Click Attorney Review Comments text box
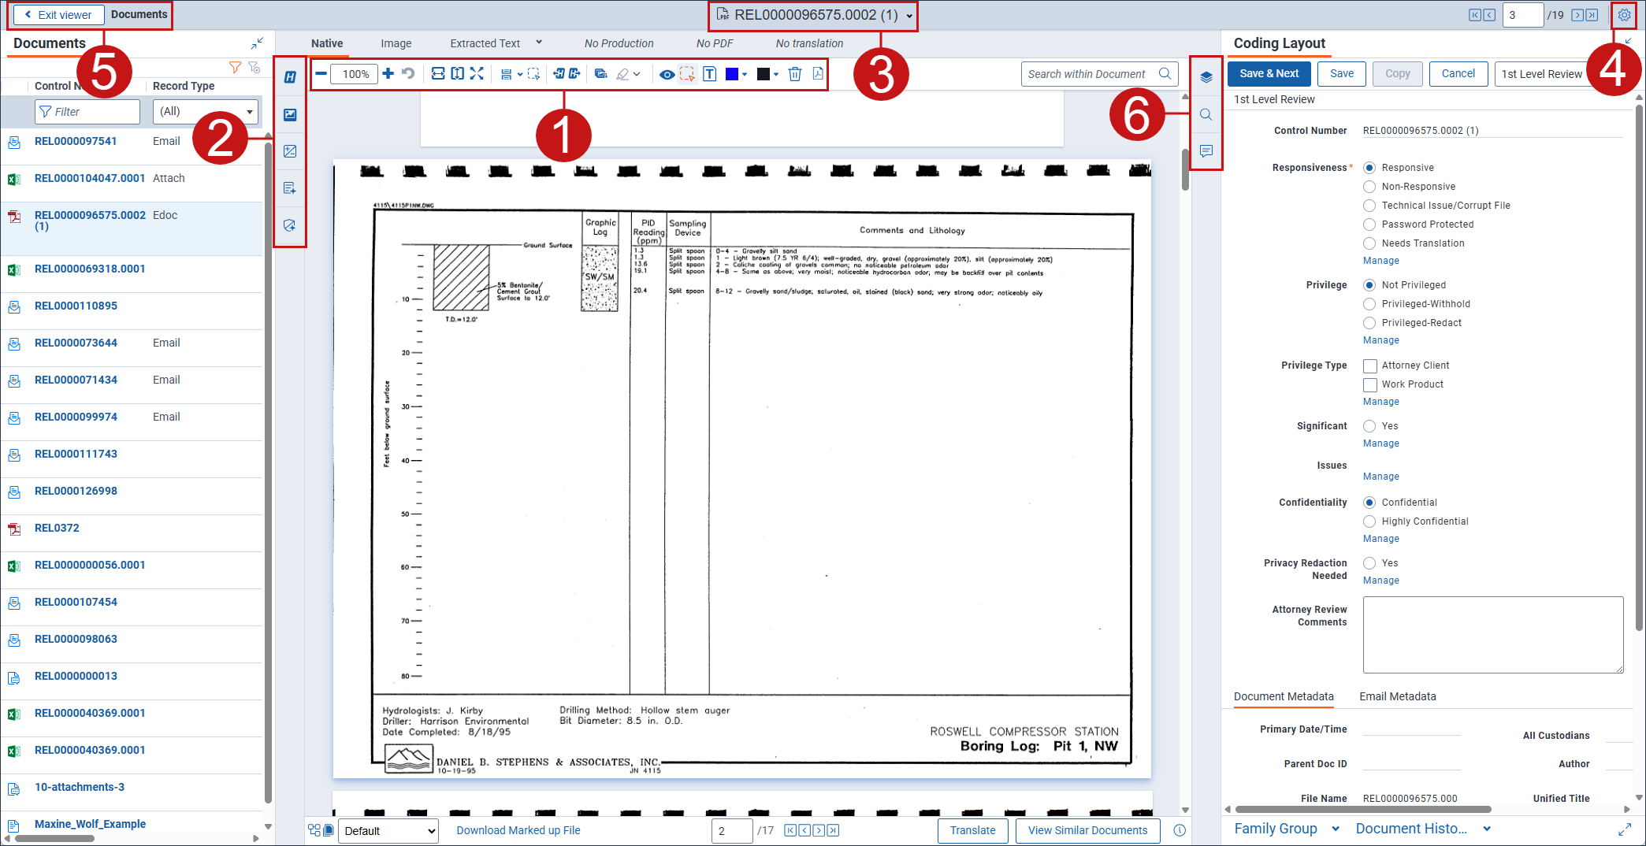Screen dimensions: 1646x846 [x=1493, y=635]
